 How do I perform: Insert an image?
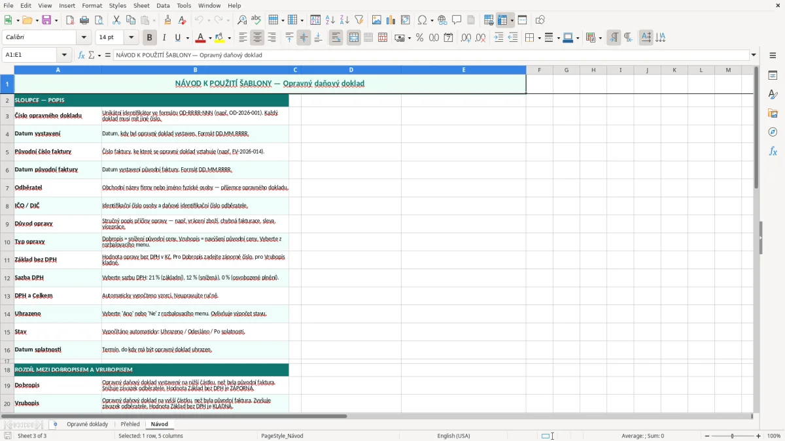pos(377,20)
